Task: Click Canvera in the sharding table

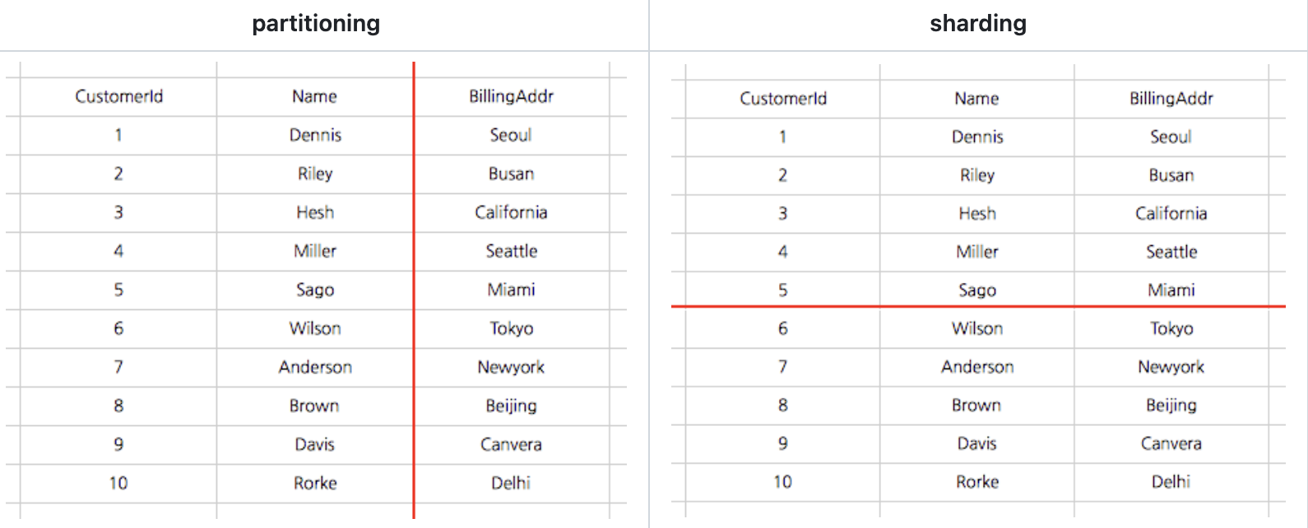Action: click(1171, 443)
